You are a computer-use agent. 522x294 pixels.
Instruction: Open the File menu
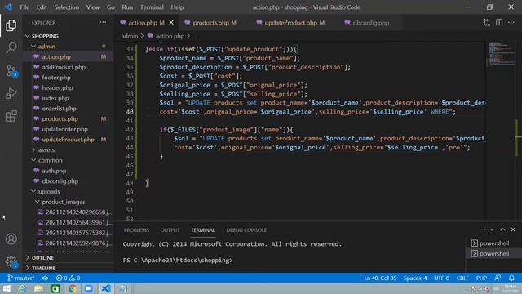click(x=24, y=7)
